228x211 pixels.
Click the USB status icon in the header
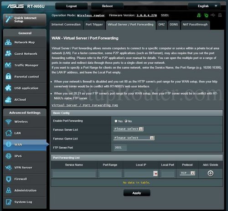click(x=213, y=15)
